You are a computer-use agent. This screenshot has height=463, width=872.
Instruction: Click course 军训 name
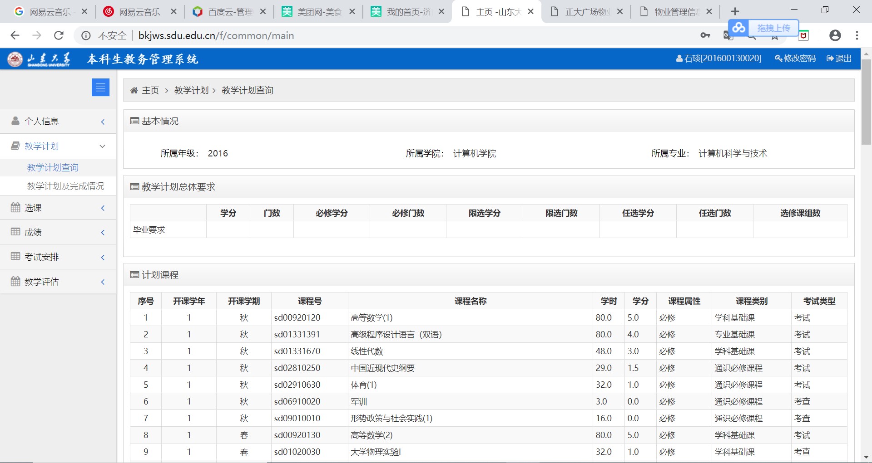click(x=359, y=401)
